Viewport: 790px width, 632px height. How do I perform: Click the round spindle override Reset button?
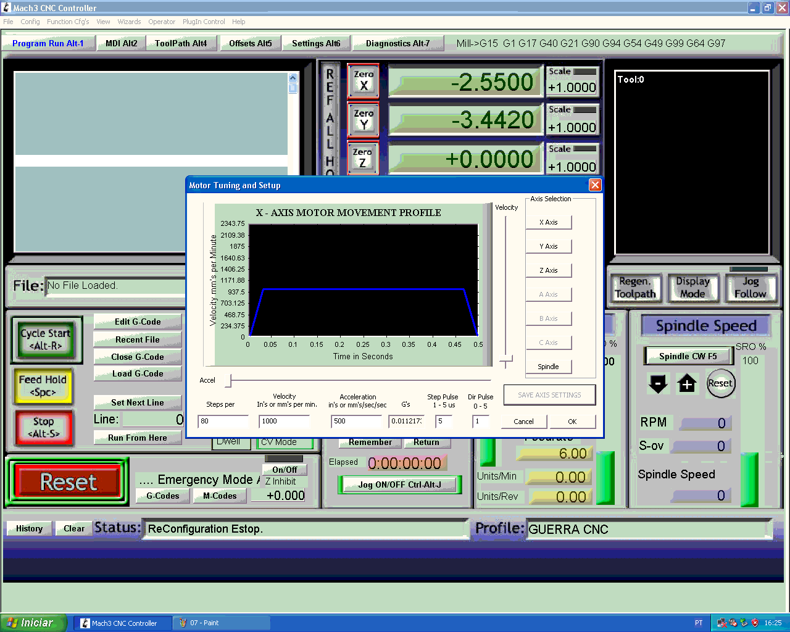(720, 383)
